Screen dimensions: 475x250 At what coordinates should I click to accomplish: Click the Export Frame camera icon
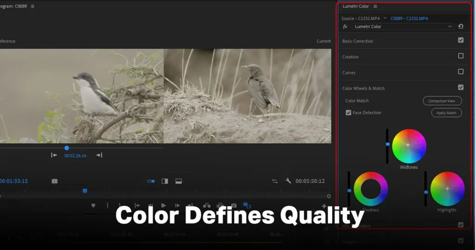(234, 205)
